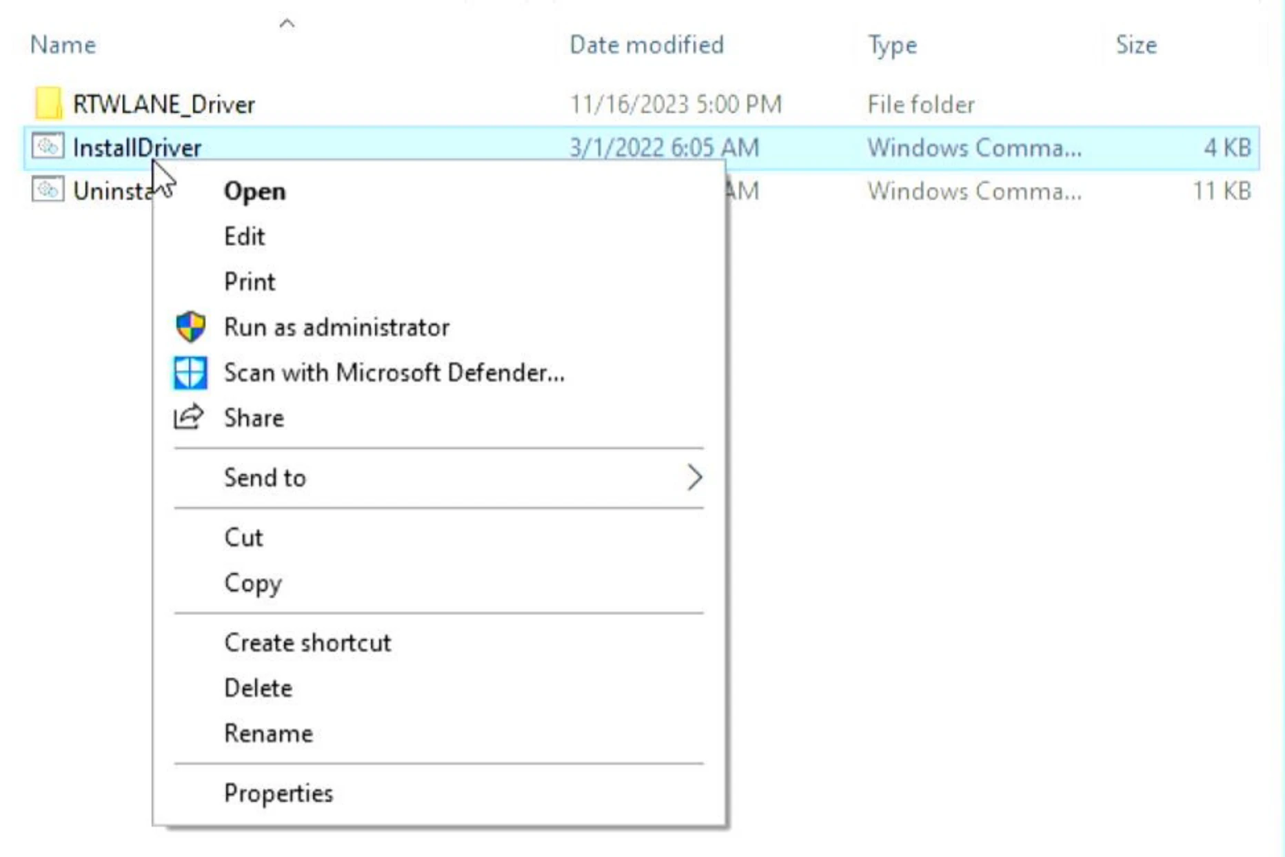Sort by the Size column header
This screenshot has height=857, width=1285.
click(x=1136, y=45)
